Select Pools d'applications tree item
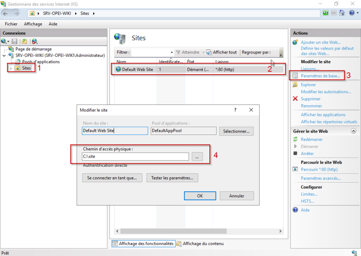Screen dimensions: 361x256 (41, 62)
